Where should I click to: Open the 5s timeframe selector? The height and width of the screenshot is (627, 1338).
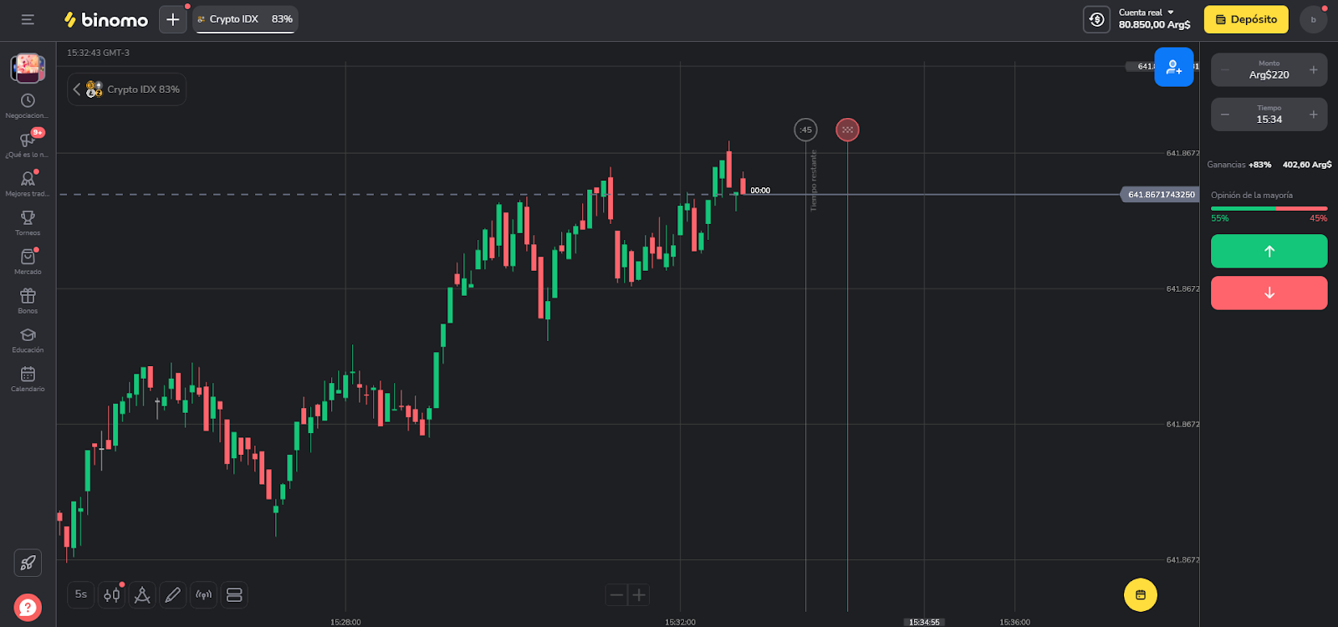point(80,594)
